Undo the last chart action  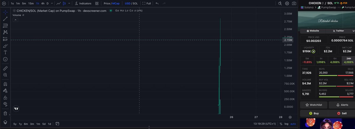click(x=157, y=3)
